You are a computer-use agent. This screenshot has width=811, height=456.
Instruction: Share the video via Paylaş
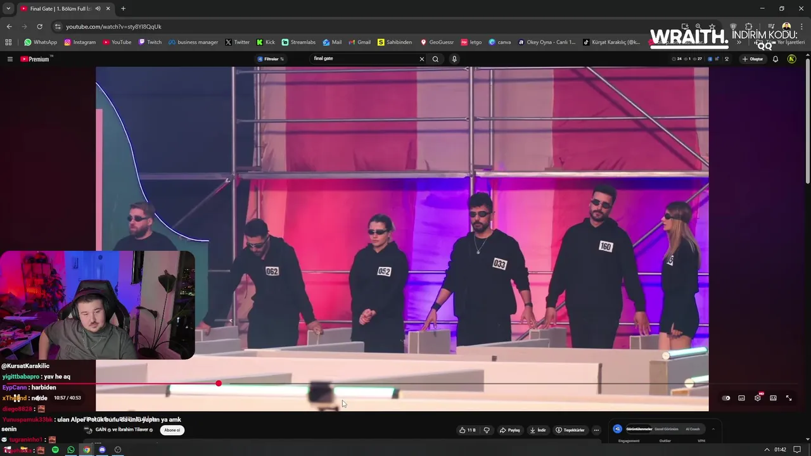point(510,430)
